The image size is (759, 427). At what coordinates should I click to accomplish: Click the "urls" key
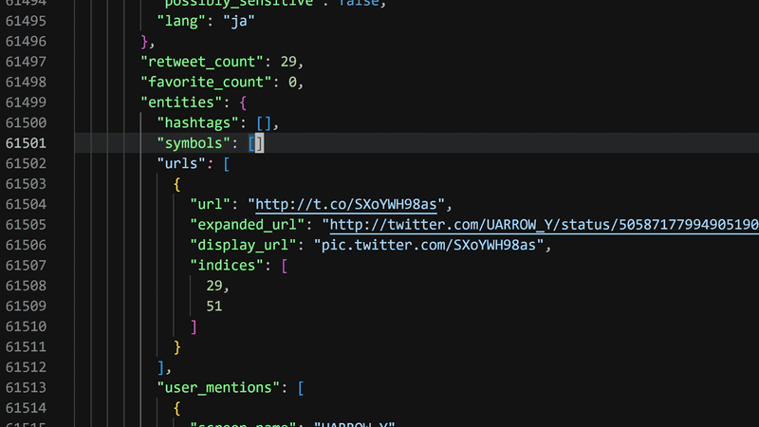(x=181, y=163)
